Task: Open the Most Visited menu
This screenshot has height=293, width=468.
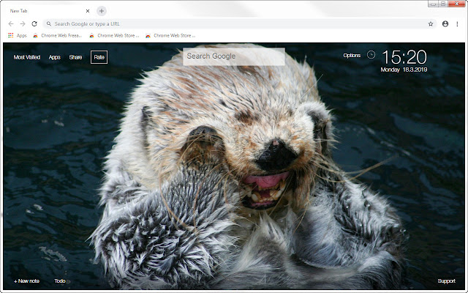Action: (x=27, y=57)
